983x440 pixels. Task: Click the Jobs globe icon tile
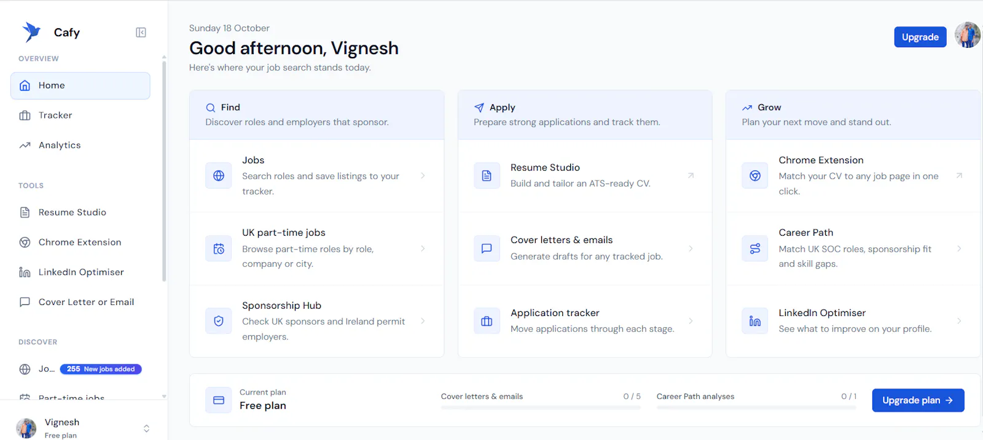click(219, 176)
